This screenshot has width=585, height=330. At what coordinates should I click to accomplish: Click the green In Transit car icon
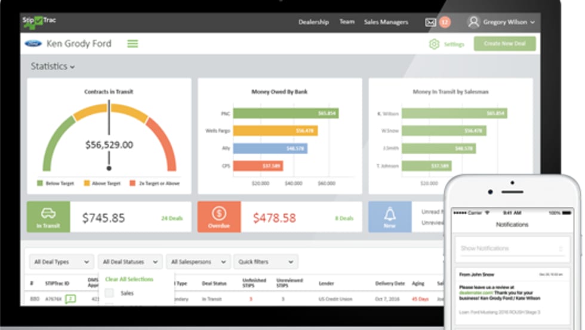click(x=48, y=213)
